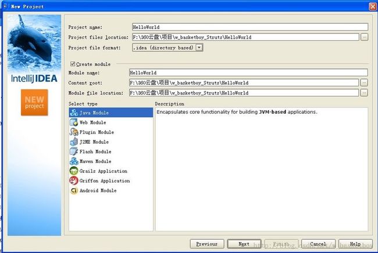
Task: Click the Previous button
Action: point(207,244)
